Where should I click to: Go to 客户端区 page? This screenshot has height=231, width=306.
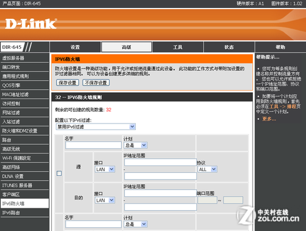pos(24,194)
